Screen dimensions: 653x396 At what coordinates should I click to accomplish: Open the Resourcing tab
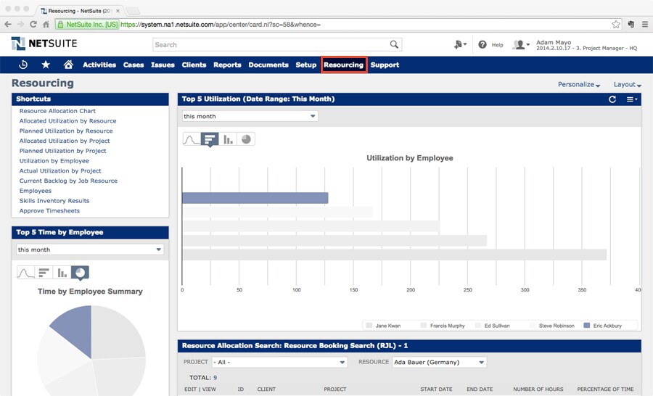(x=344, y=65)
